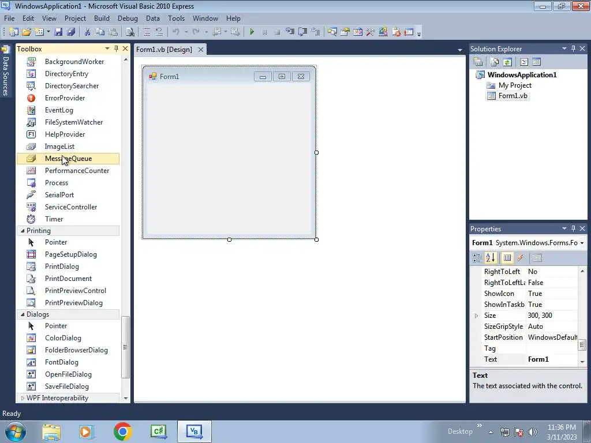Screen dimensions: 591x443
Task: Start debugging with the green play icon
Action: [x=252, y=32]
